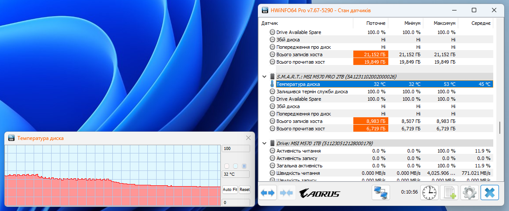The height and width of the screenshot is (211, 509).
Task: Click the MSI M570 PRO 2TB drive chip icon
Action: point(272,77)
